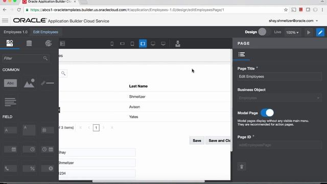The width and height of the screenshot is (327, 184).
Task: Click the Edit Employees breadcrumb
Action: click(45, 32)
